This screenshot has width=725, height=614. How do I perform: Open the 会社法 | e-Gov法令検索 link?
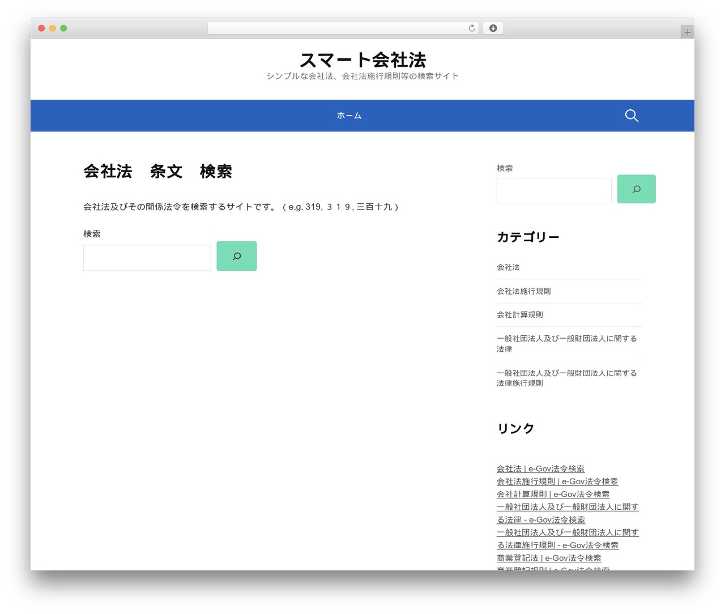[540, 469]
